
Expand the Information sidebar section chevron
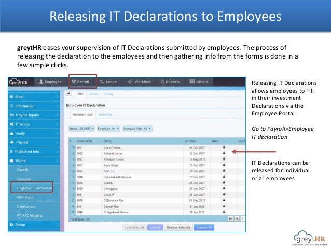[x=57, y=106]
